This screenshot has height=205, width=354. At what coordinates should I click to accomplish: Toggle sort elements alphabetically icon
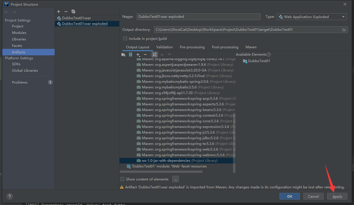(154, 54)
